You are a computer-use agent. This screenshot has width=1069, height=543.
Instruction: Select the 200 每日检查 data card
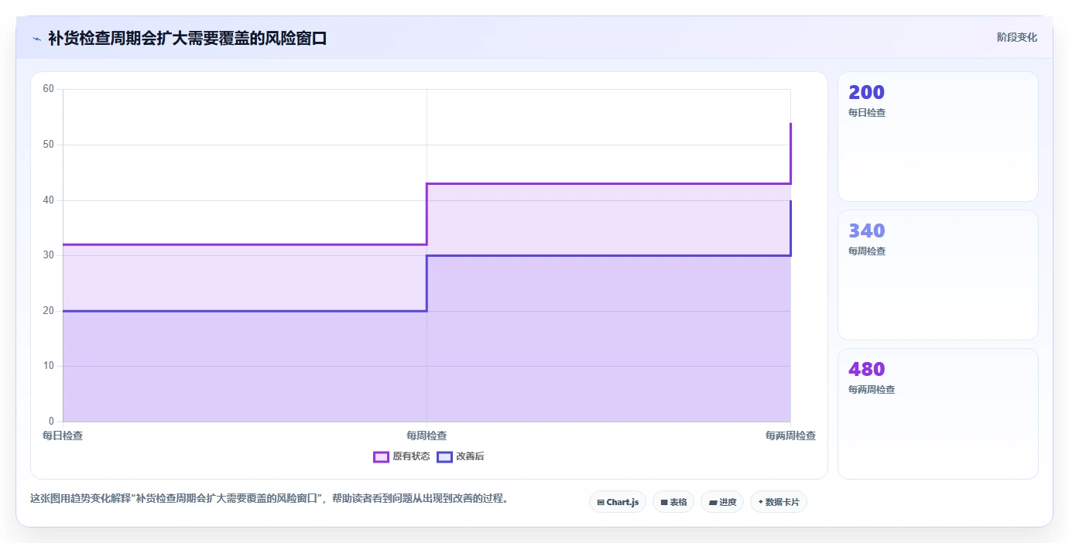tap(938, 137)
